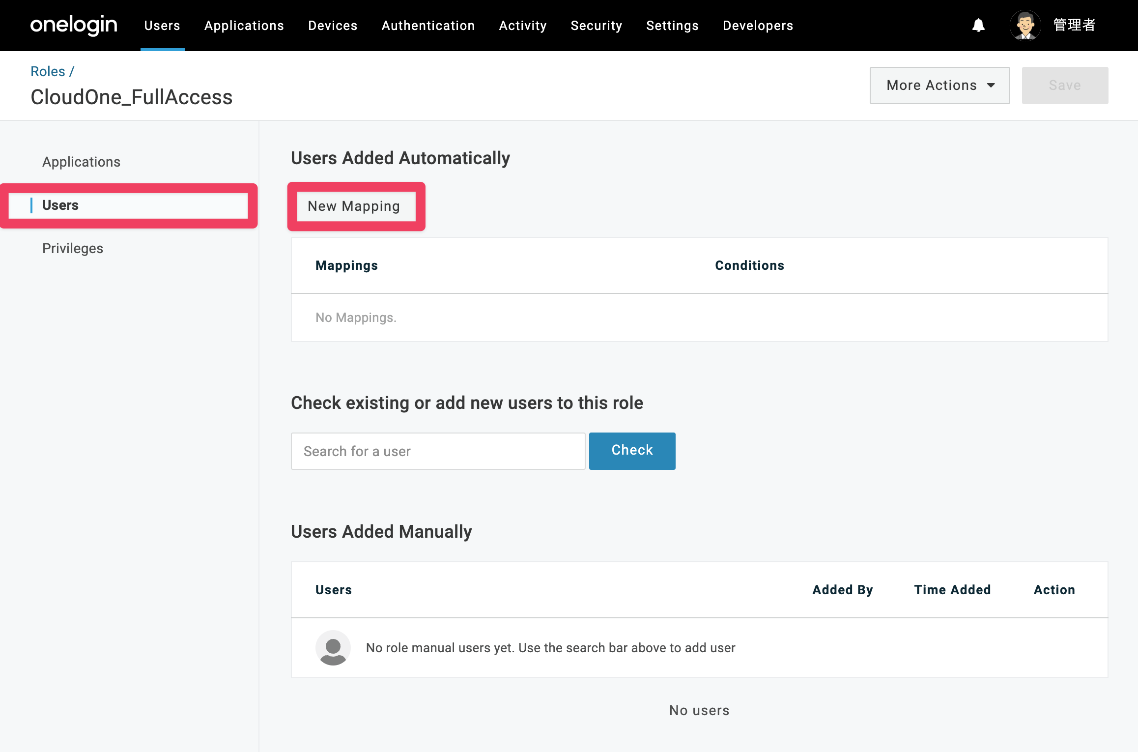Click the notification bell icon
Viewport: 1138px width, 752px height.
pos(978,25)
